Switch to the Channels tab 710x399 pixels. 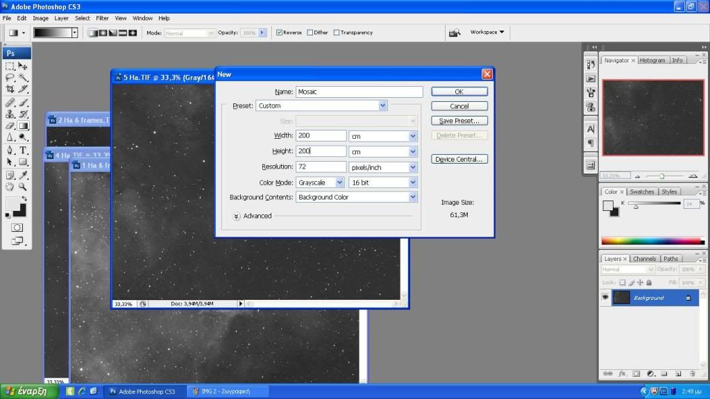[x=644, y=259]
